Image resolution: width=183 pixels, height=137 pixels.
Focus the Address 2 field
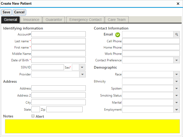tap(59, 95)
